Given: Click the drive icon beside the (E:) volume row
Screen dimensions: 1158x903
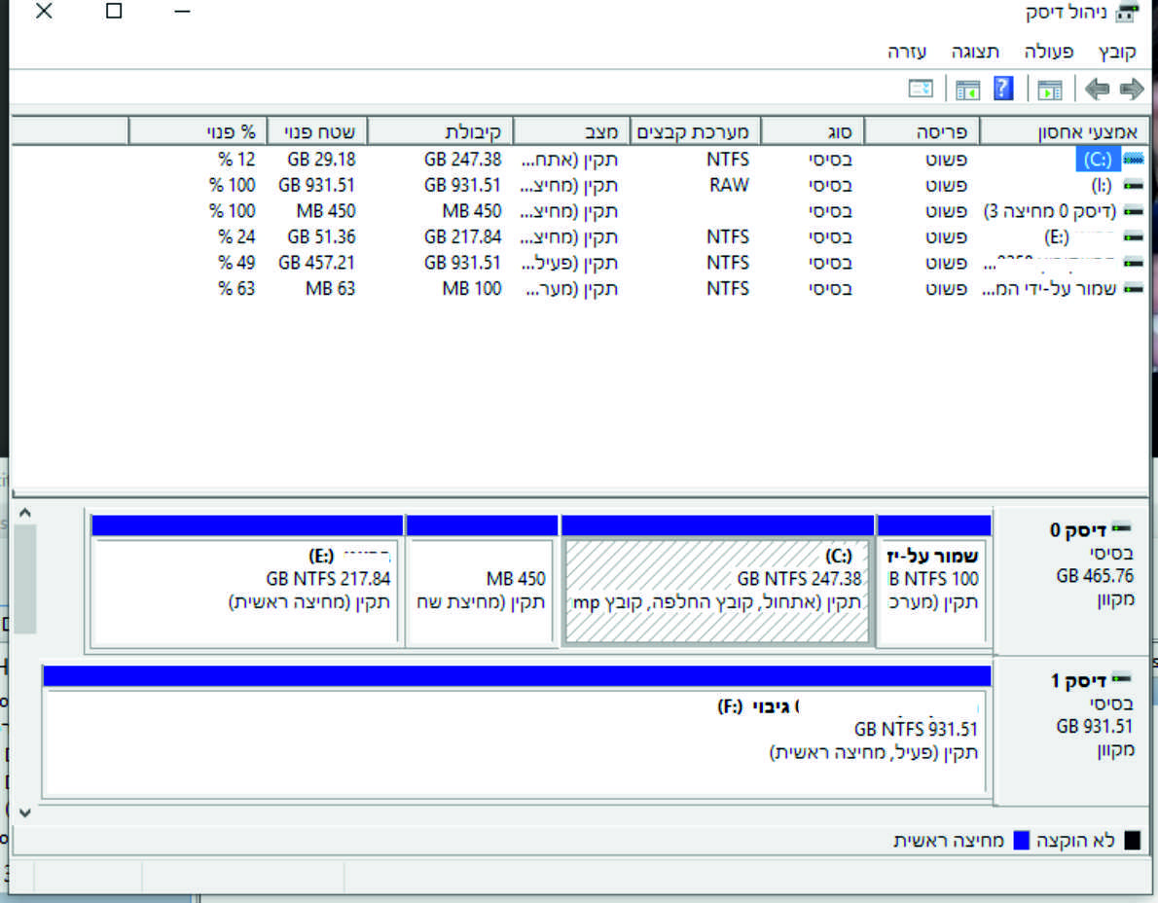Looking at the screenshot, I should point(1133,236).
